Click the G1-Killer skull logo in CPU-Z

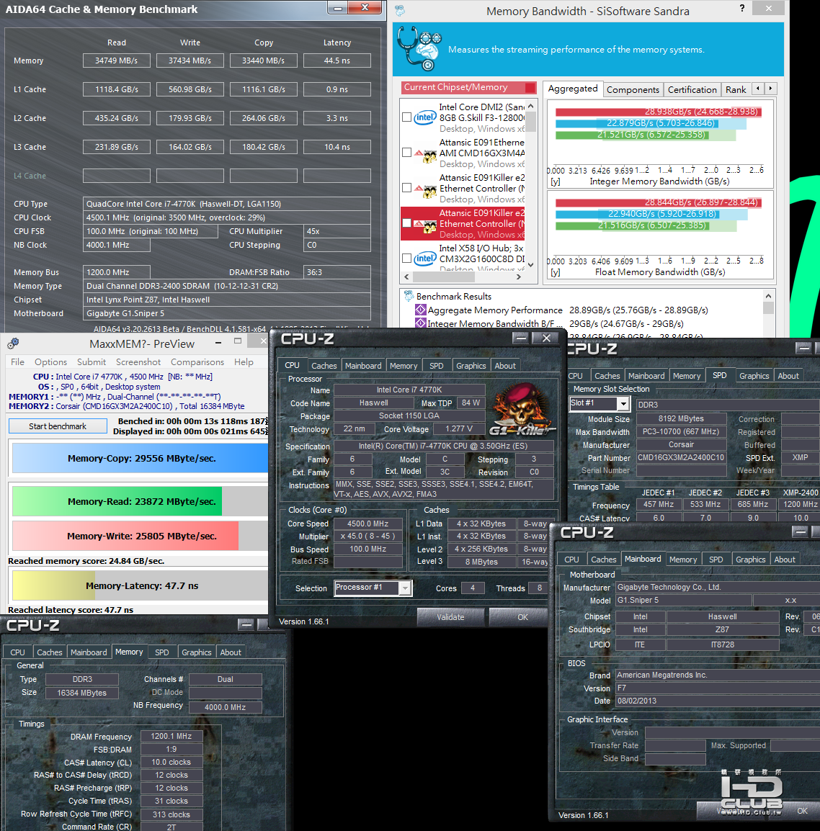pos(522,409)
